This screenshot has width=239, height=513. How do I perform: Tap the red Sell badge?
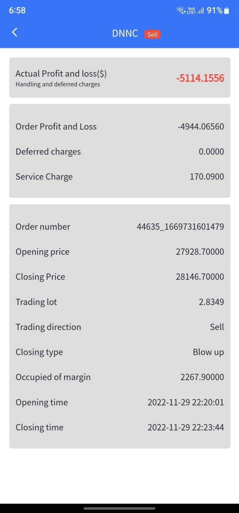(x=153, y=34)
